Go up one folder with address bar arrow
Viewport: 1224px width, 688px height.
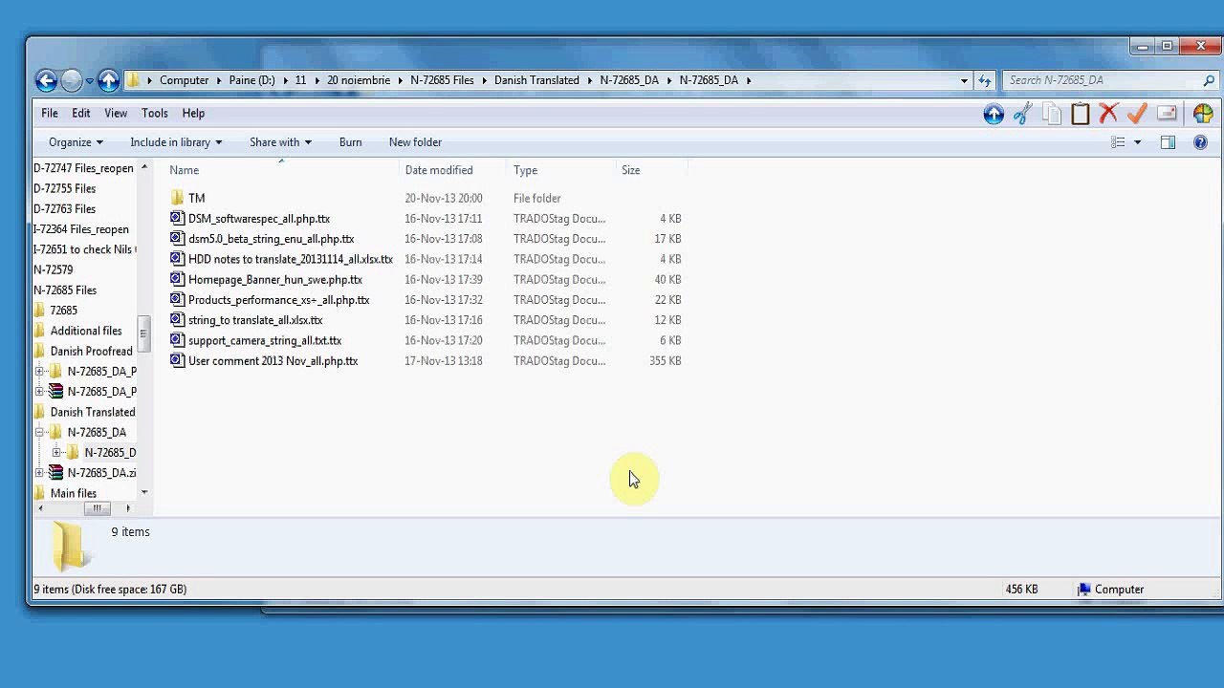109,80
